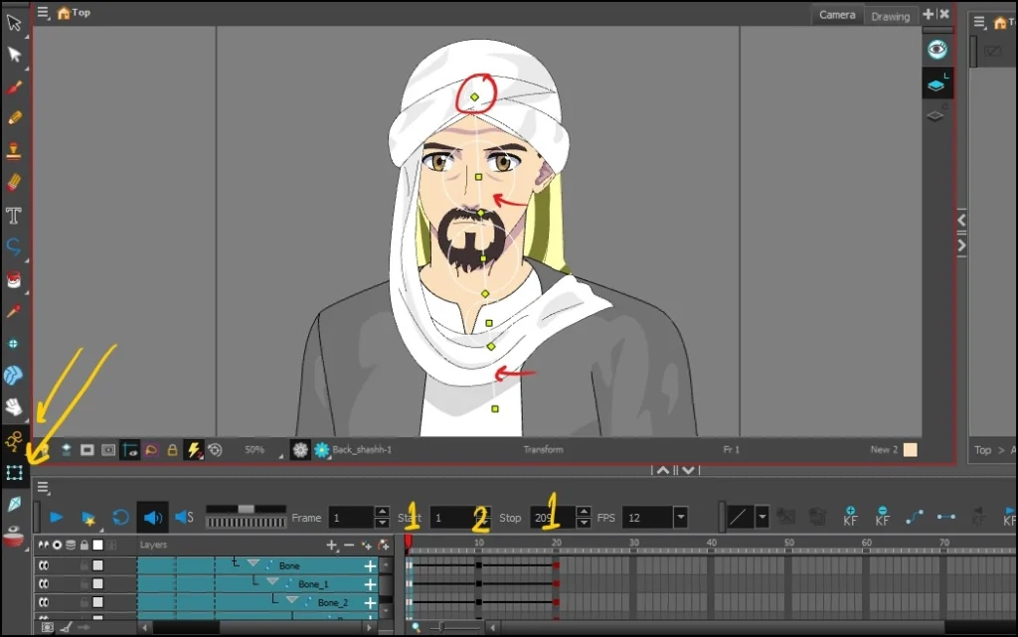Select the Text tool
Screen dimensions: 1018x637
[14, 215]
